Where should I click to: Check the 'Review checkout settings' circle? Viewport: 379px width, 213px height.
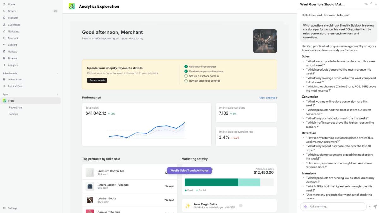coord(186,81)
